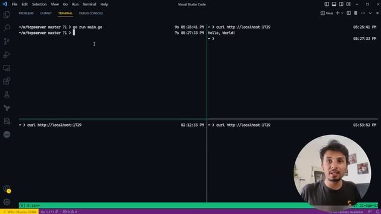Screen dimensions: 381x214
Task: Click the tmux '[0] 0:zsh*' status text
Action: pyautogui.click(x=29, y=206)
